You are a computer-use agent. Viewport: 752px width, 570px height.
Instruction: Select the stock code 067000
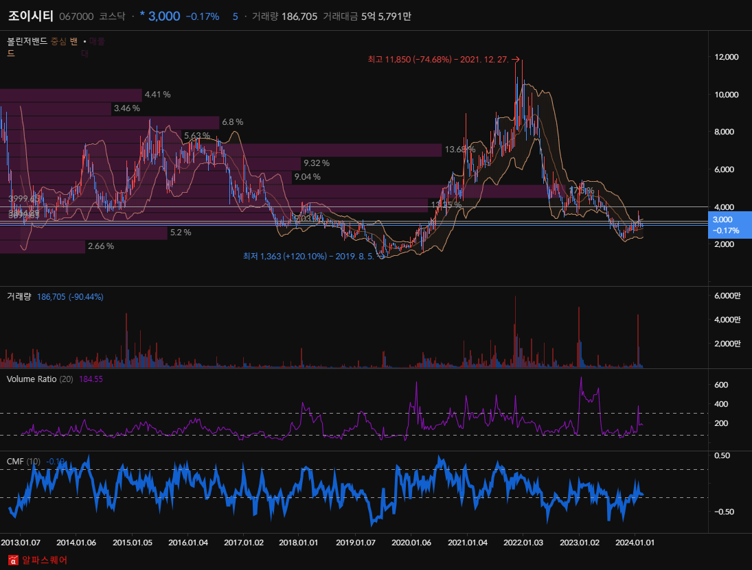[76, 16]
